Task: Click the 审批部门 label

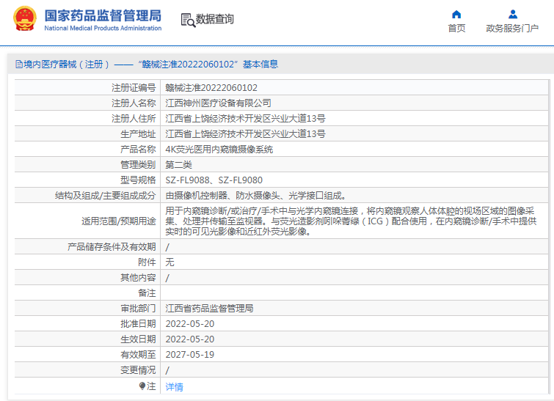Action: tap(138, 308)
